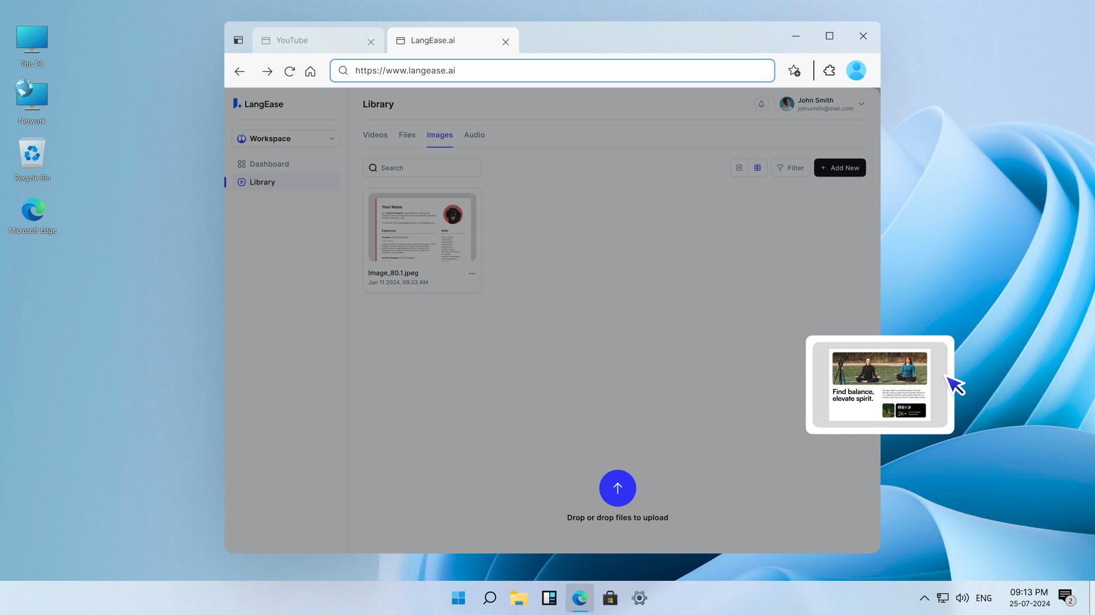Click the library Search field
Viewport: 1095px width, 615px height.
pyautogui.click(x=422, y=168)
